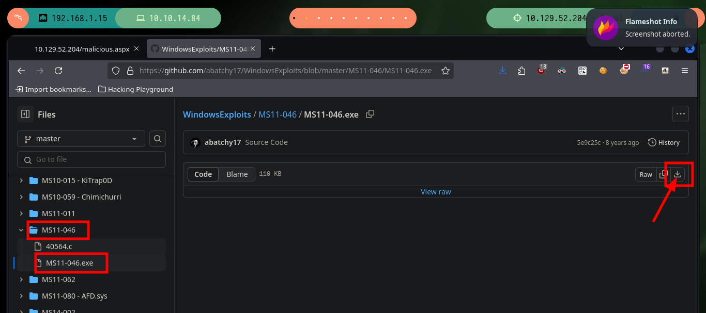The height and width of the screenshot is (313, 706).
Task: Open the MS10-015 - KiTrap0D folder
Action: click(77, 180)
